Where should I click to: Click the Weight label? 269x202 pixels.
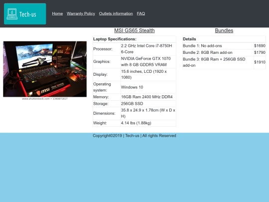tap(100, 123)
